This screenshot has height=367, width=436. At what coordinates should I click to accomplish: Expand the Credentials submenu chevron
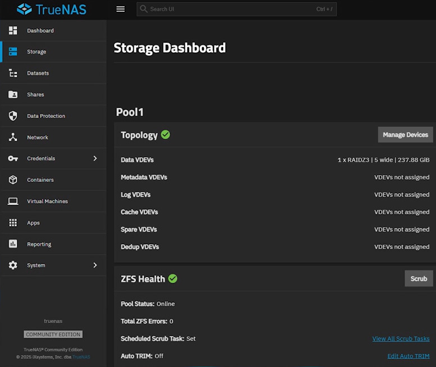click(95, 158)
